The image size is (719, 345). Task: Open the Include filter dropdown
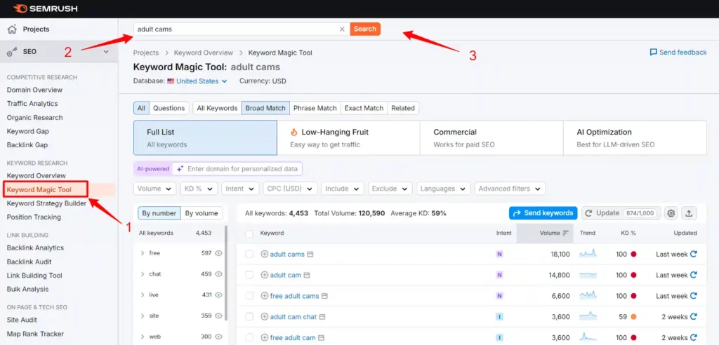[x=343, y=189]
